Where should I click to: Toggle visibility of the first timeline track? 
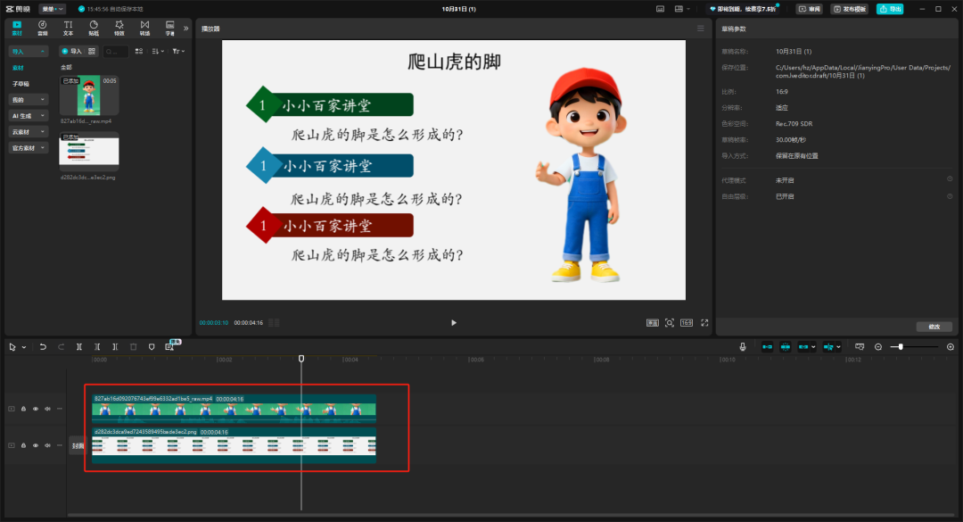click(x=36, y=409)
